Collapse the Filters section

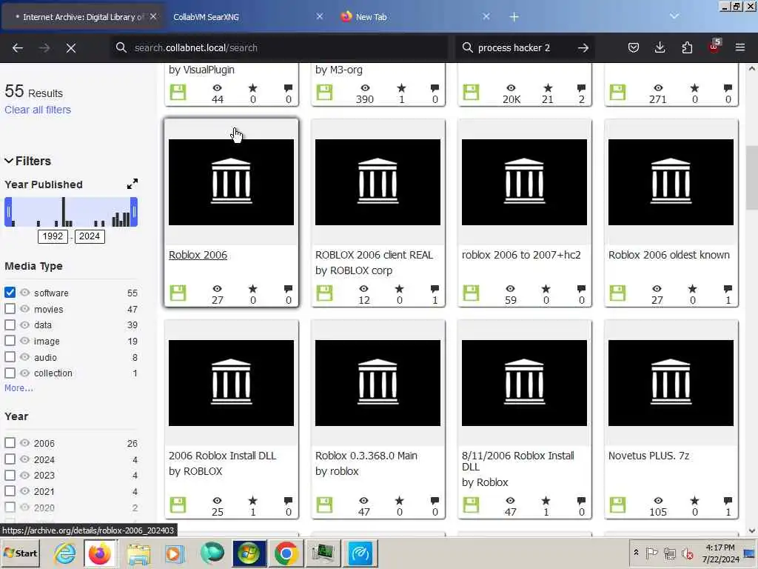[27, 161]
